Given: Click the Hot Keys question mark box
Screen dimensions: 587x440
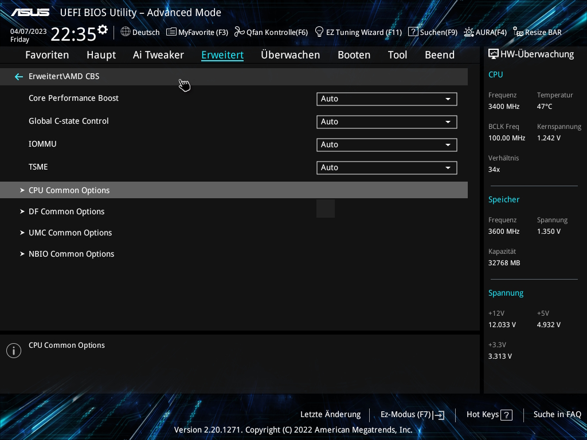Looking at the screenshot, I should 506,415.
